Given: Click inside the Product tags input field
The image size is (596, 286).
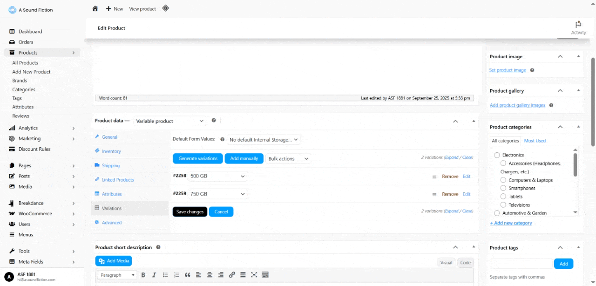Looking at the screenshot, I should (x=521, y=263).
